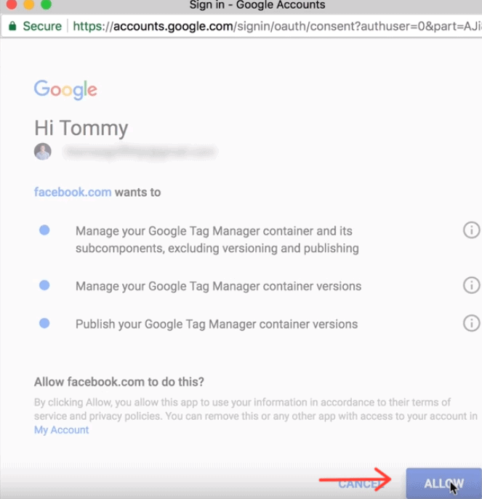Click the 'Sign in - Google Accounts' window title

click(x=257, y=5)
